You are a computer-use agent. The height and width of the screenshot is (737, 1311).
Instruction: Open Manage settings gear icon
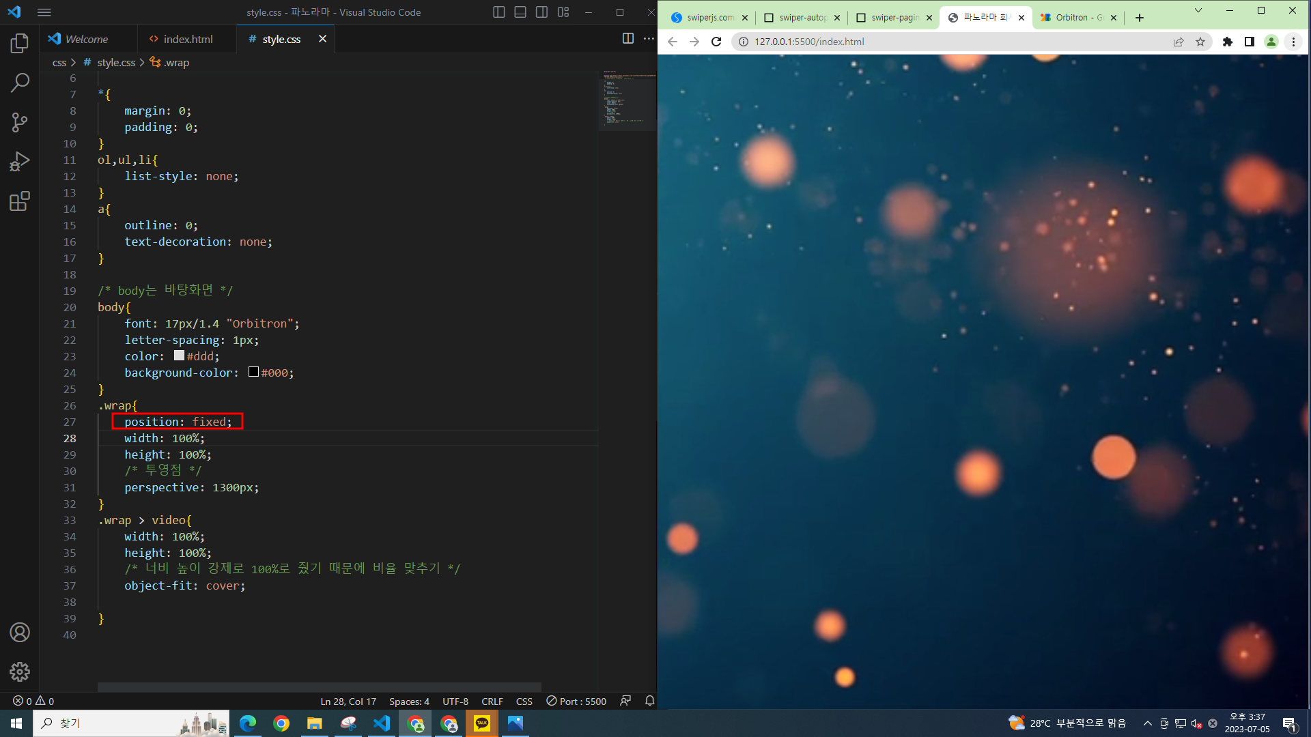click(x=20, y=671)
